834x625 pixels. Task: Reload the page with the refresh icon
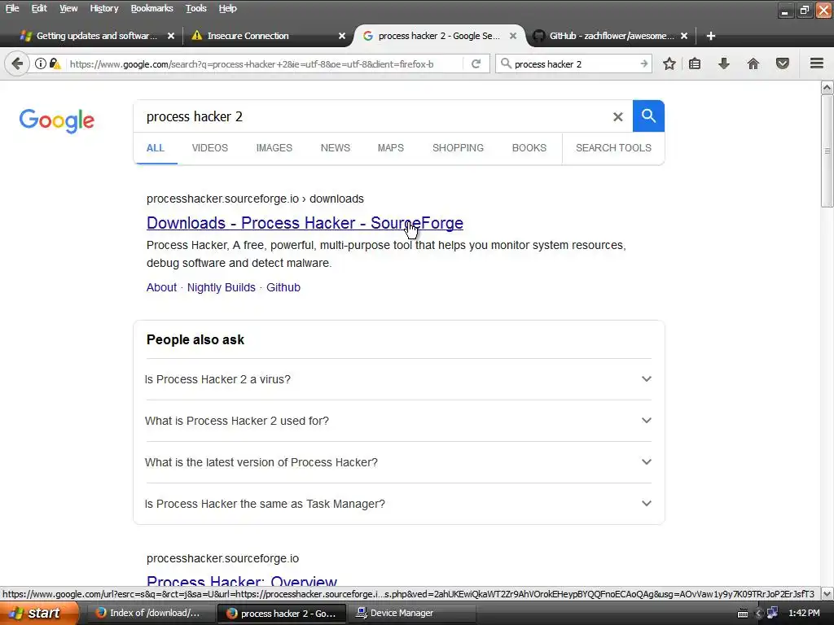476,63
